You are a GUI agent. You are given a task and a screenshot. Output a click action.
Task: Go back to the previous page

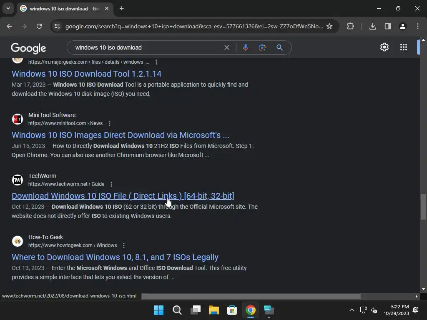[x=9, y=26]
